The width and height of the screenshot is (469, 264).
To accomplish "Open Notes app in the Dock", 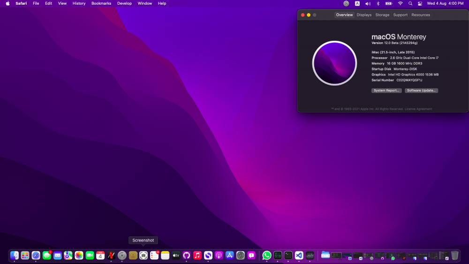I will click(x=165, y=256).
